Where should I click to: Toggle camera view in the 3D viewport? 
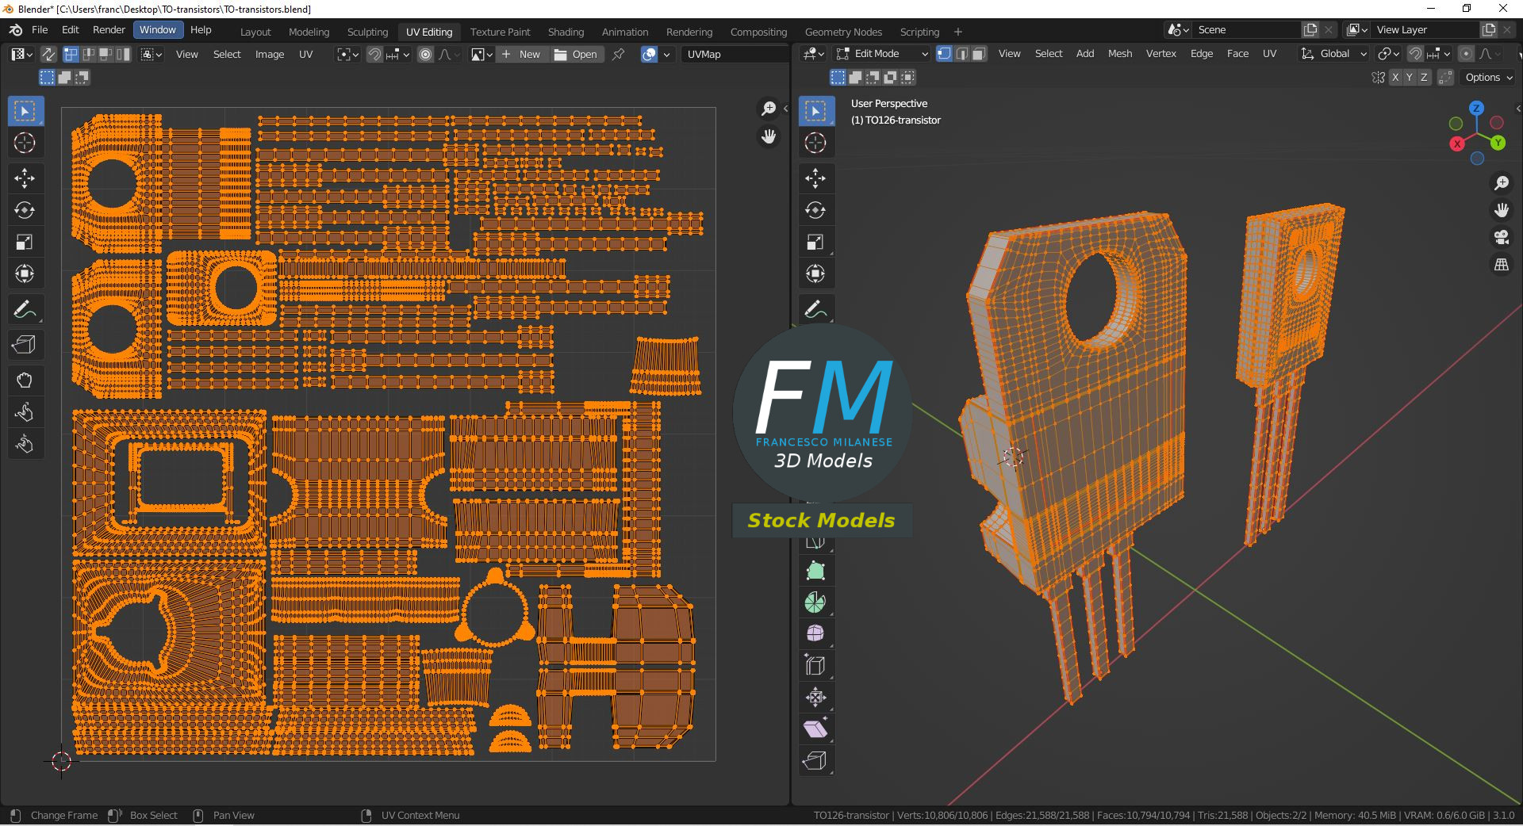pyautogui.click(x=1501, y=237)
